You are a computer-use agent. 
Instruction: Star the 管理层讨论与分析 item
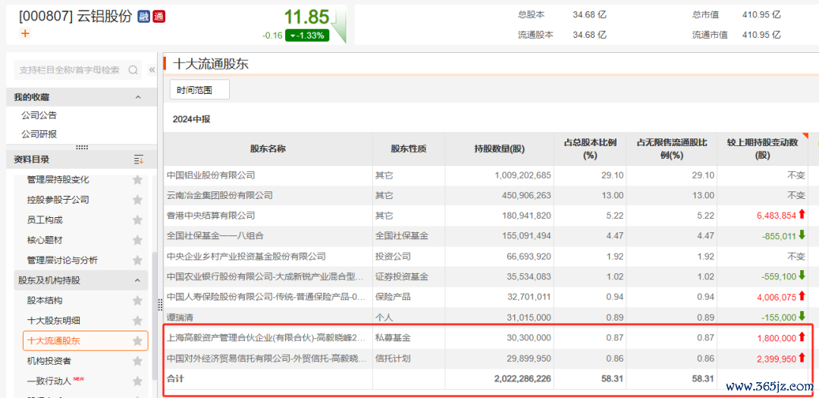point(137,260)
